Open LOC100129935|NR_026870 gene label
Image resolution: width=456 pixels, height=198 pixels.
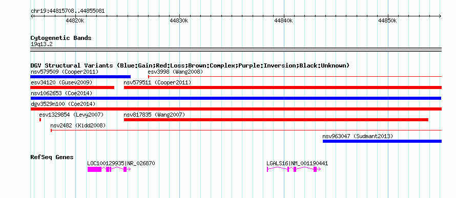pyautogui.click(x=121, y=163)
